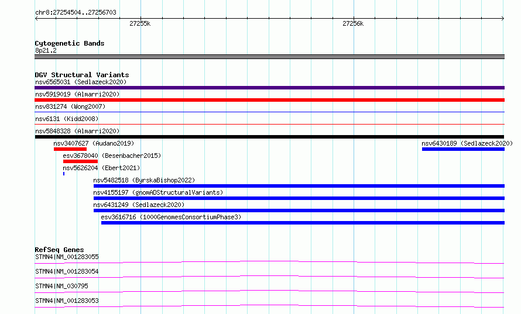The width and height of the screenshot is (521, 314).
Task: Open nsv5482518 (ByrskaBishop2022) label
Action: 144,180
